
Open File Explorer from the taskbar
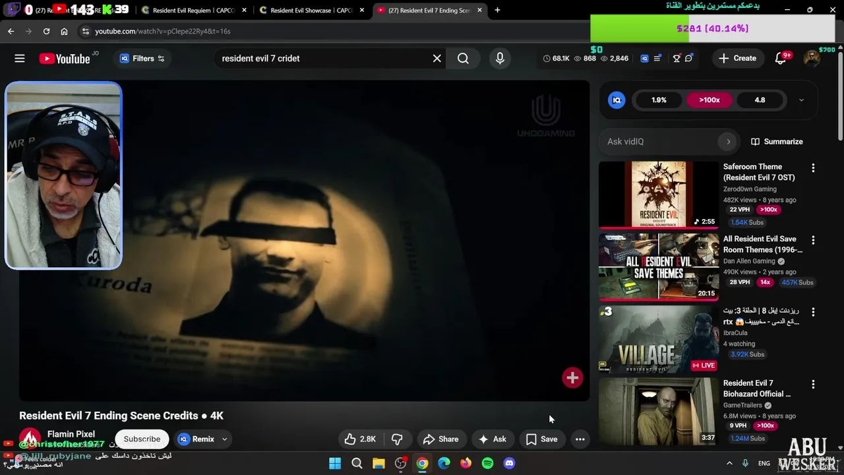[x=378, y=463]
